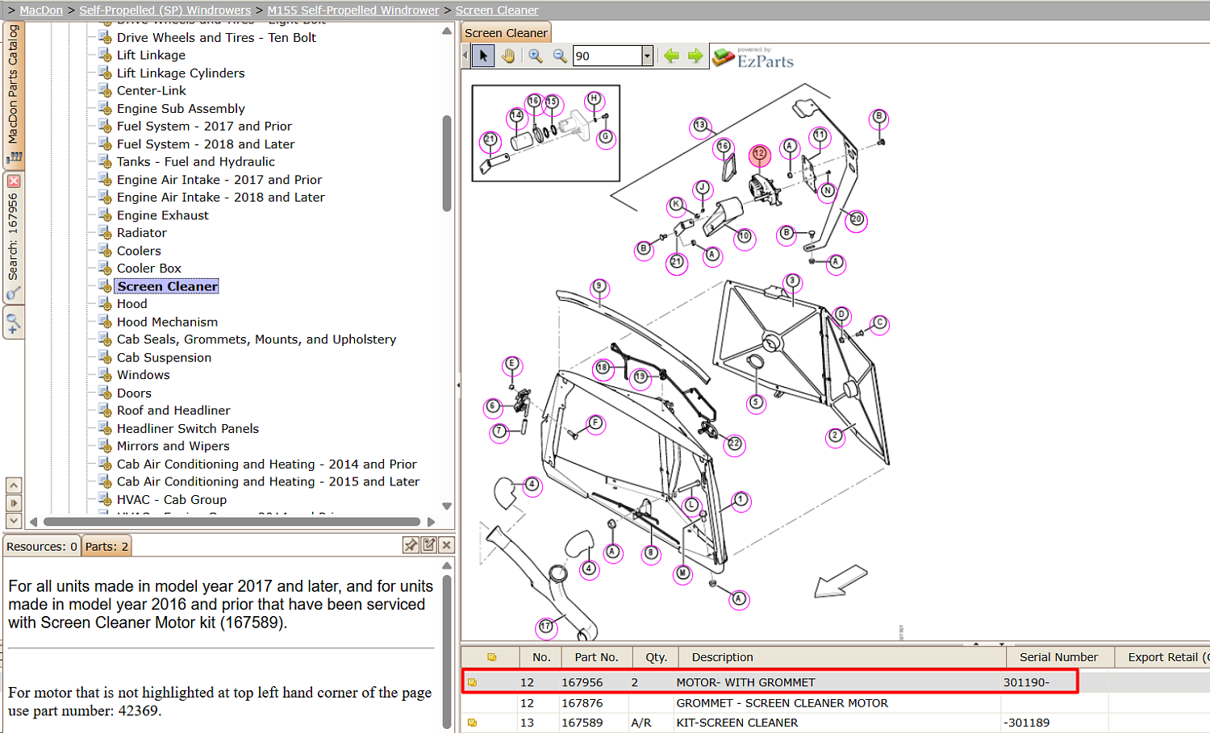This screenshot has height=733, width=1210.
Task: Click the HVAC - Cab Group page icon
Action: point(105,499)
